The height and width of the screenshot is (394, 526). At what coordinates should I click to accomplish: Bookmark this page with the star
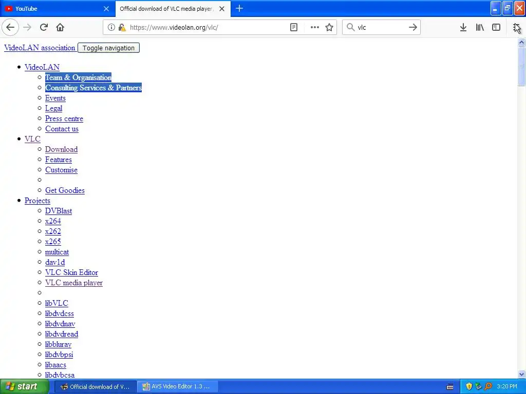point(329,27)
